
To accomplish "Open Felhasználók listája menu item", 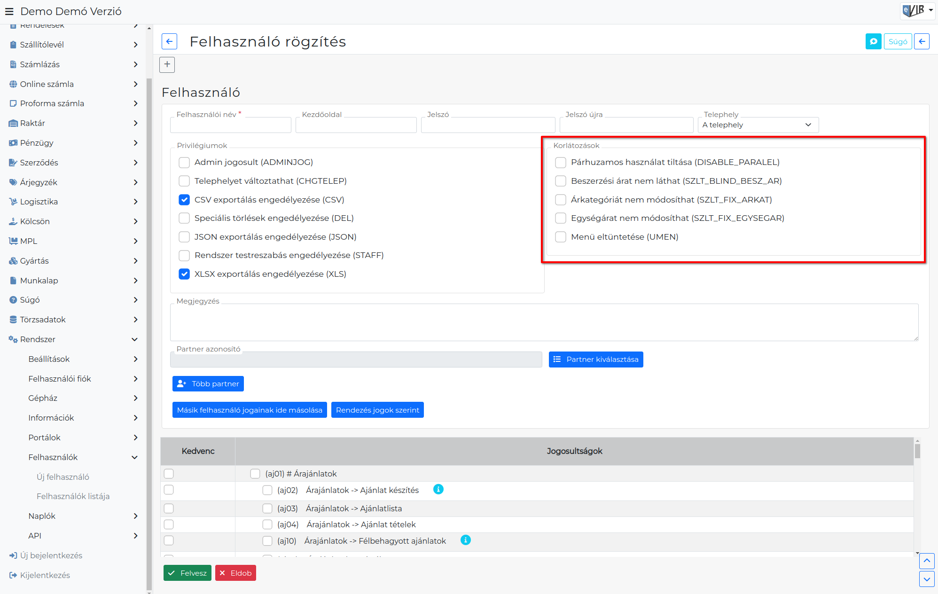I will [73, 496].
